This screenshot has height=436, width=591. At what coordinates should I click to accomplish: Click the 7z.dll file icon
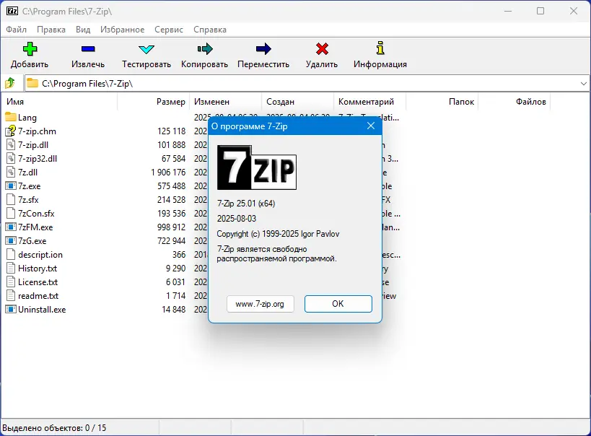pos(11,172)
